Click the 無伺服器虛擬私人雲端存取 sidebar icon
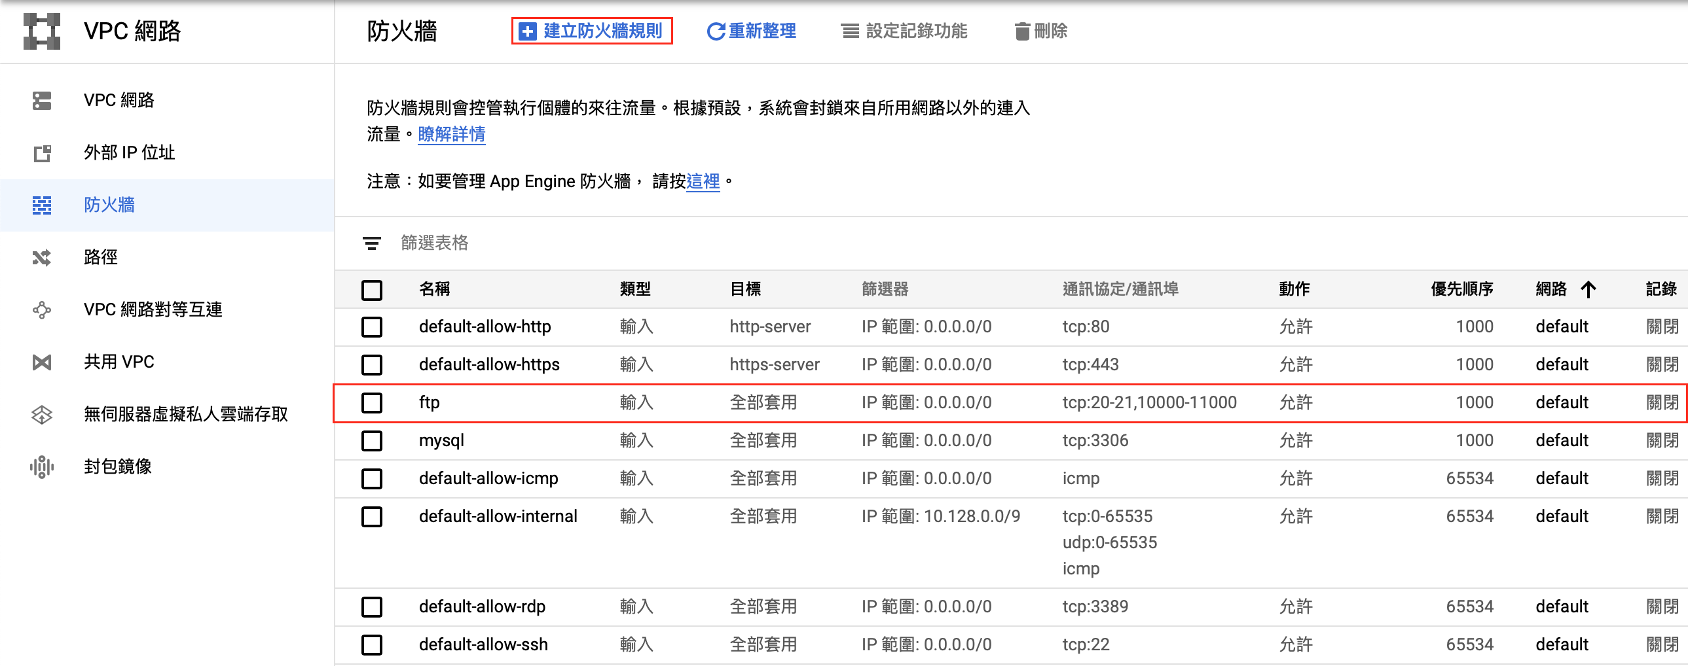Viewport: 1688px width, 666px height. tap(42, 415)
